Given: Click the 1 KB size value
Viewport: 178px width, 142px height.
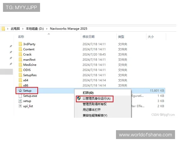Looking at the screenshot, I should [x=161, y=96].
